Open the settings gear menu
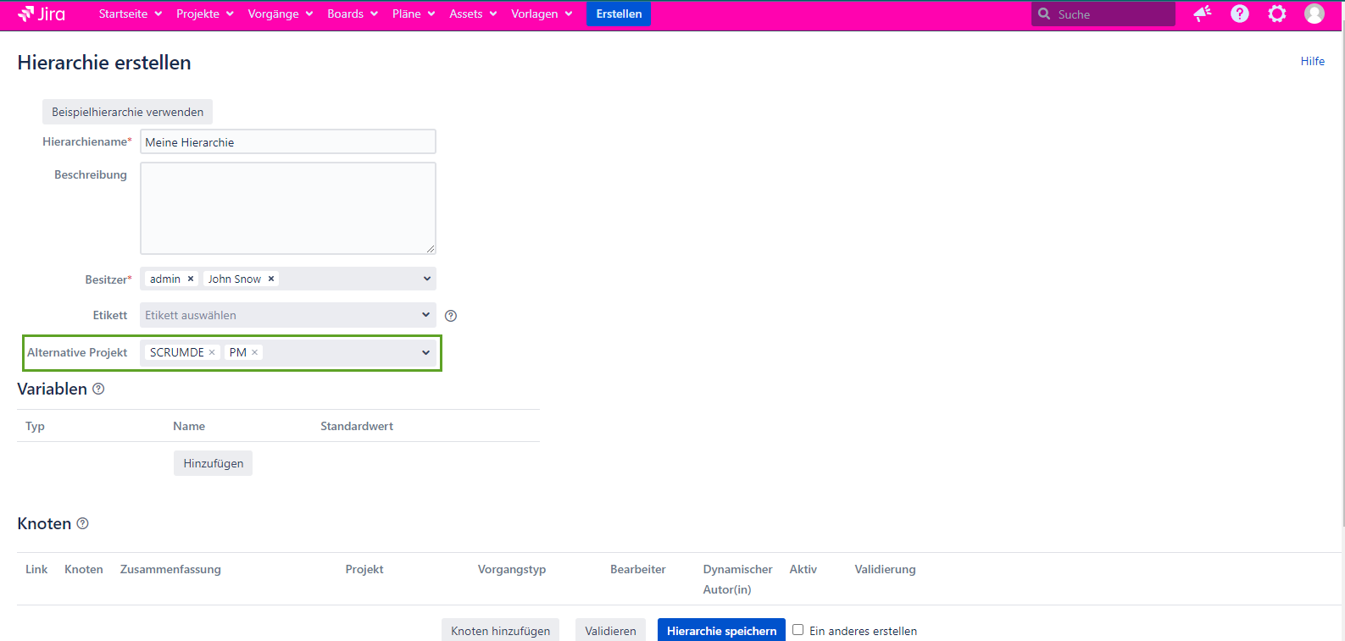The height and width of the screenshot is (641, 1345). 1276,14
